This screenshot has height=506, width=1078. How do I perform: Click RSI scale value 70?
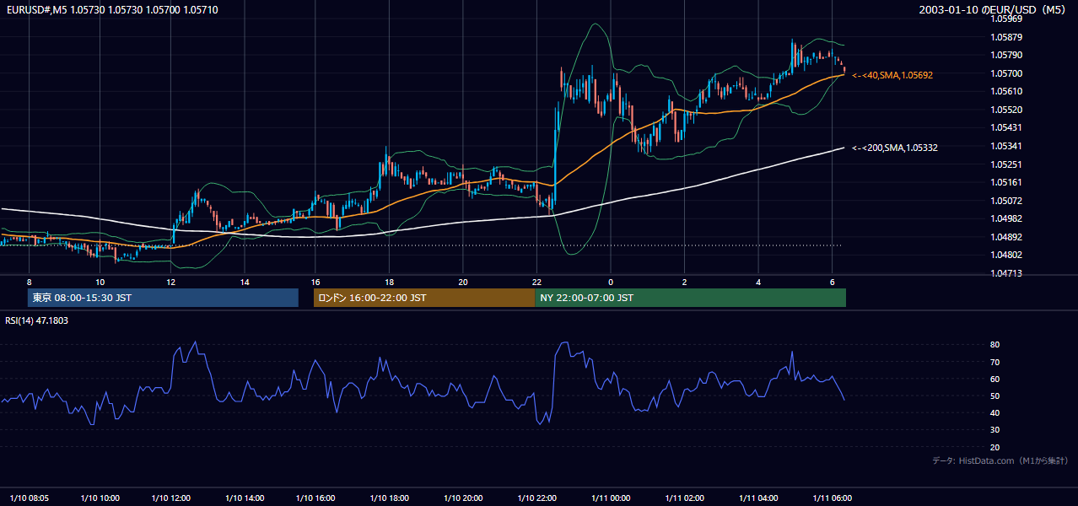click(995, 362)
